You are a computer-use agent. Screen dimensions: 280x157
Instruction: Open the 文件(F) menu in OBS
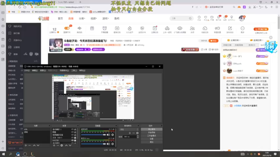pos(27,70)
